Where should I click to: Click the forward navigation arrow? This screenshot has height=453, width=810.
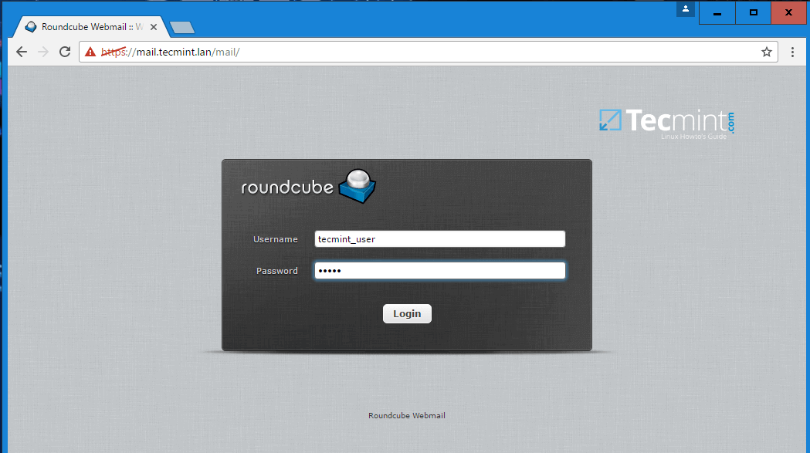(42, 52)
